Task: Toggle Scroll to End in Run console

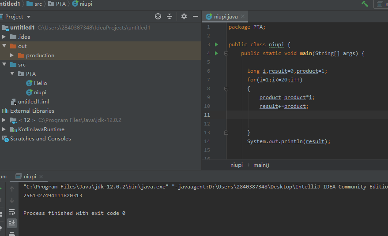Action: 12,223
